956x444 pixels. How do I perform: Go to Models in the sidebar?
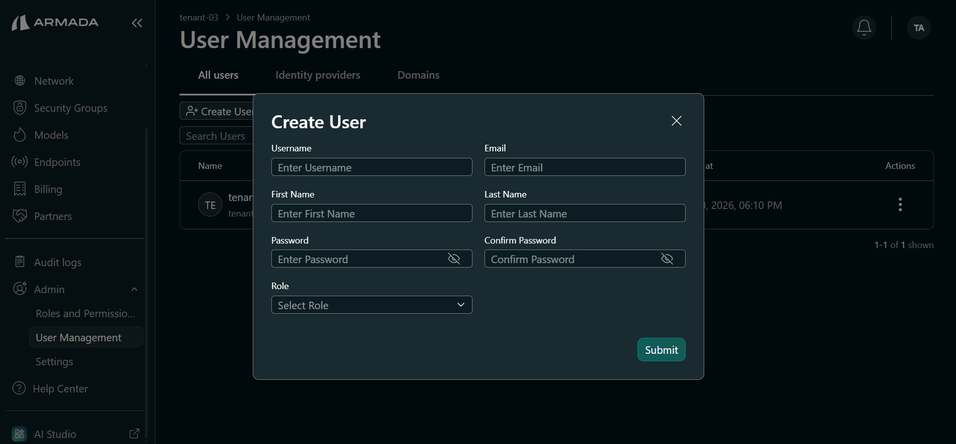51,135
